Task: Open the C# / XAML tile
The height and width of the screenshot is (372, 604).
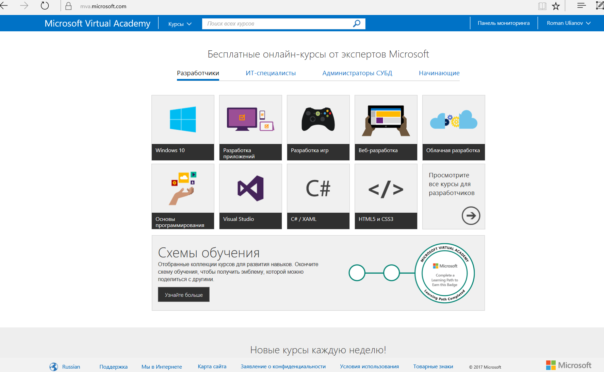Action: (318, 196)
